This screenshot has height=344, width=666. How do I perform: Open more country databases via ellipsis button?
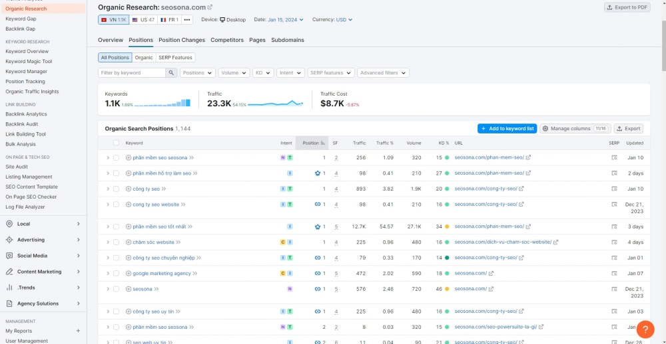187,19
